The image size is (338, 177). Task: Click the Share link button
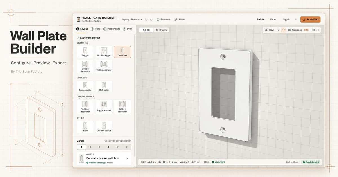179,19
